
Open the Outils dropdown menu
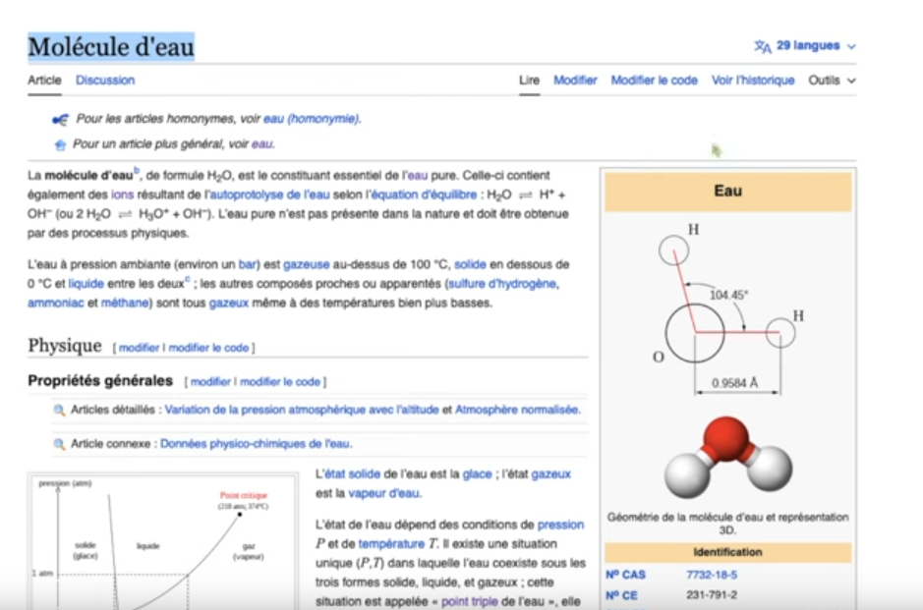832,81
